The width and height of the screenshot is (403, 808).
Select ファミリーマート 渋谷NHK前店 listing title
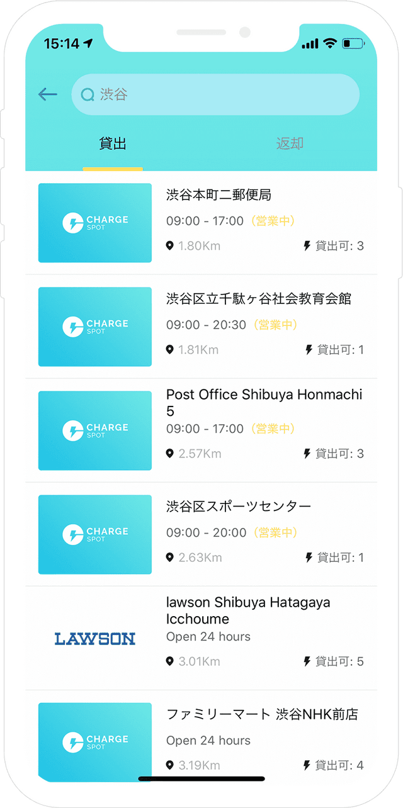[x=262, y=714]
